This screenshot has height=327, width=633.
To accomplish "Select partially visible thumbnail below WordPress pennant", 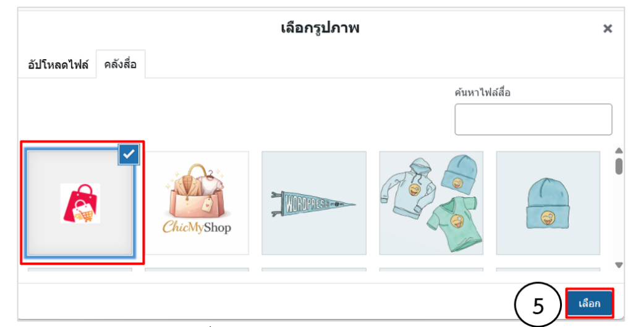I will [x=313, y=270].
